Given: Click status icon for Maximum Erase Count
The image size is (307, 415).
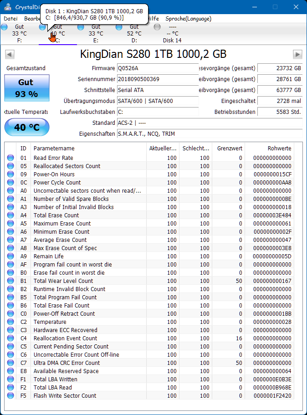Looking at the screenshot, I should [x=10, y=224].
